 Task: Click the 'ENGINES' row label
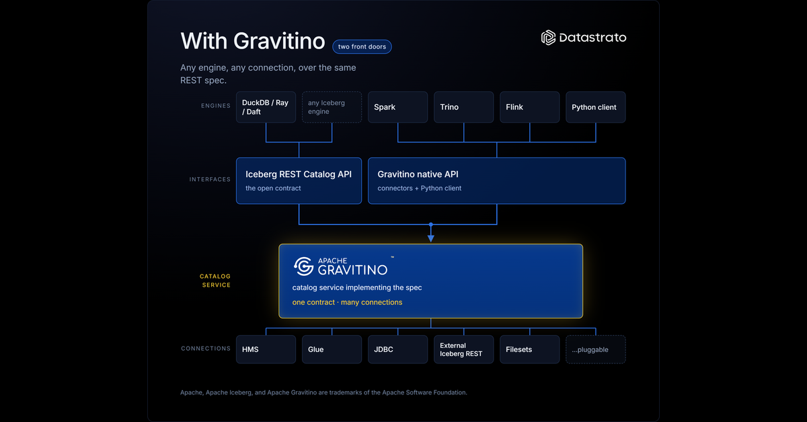(216, 106)
